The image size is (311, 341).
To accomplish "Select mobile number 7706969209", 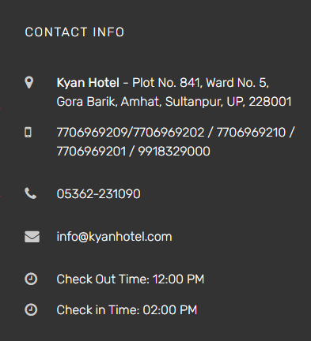I will pos(92,133).
